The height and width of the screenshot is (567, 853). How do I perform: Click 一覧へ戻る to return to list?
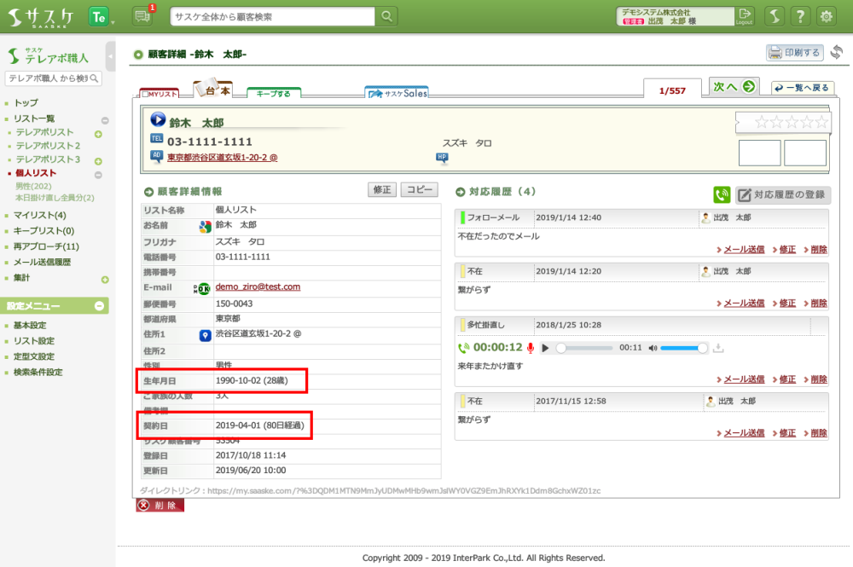tap(803, 88)
